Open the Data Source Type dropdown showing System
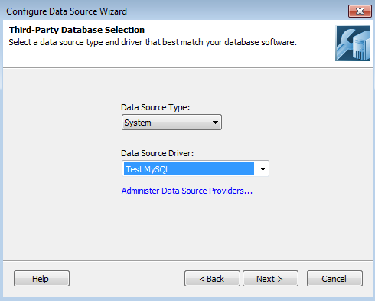Viewport: 375px width, 301px height. click(171, 123)
